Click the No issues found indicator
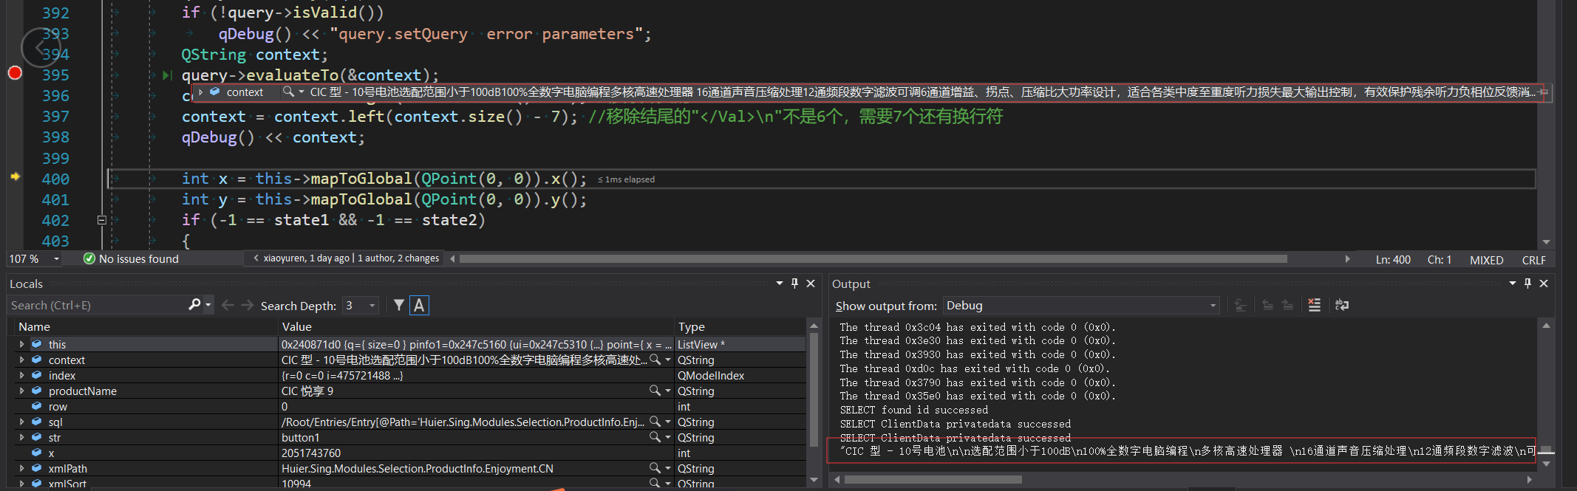Image resolution: width=1577 pixels, height=491 pixels. pyautogui.click(x=131, y=258)
